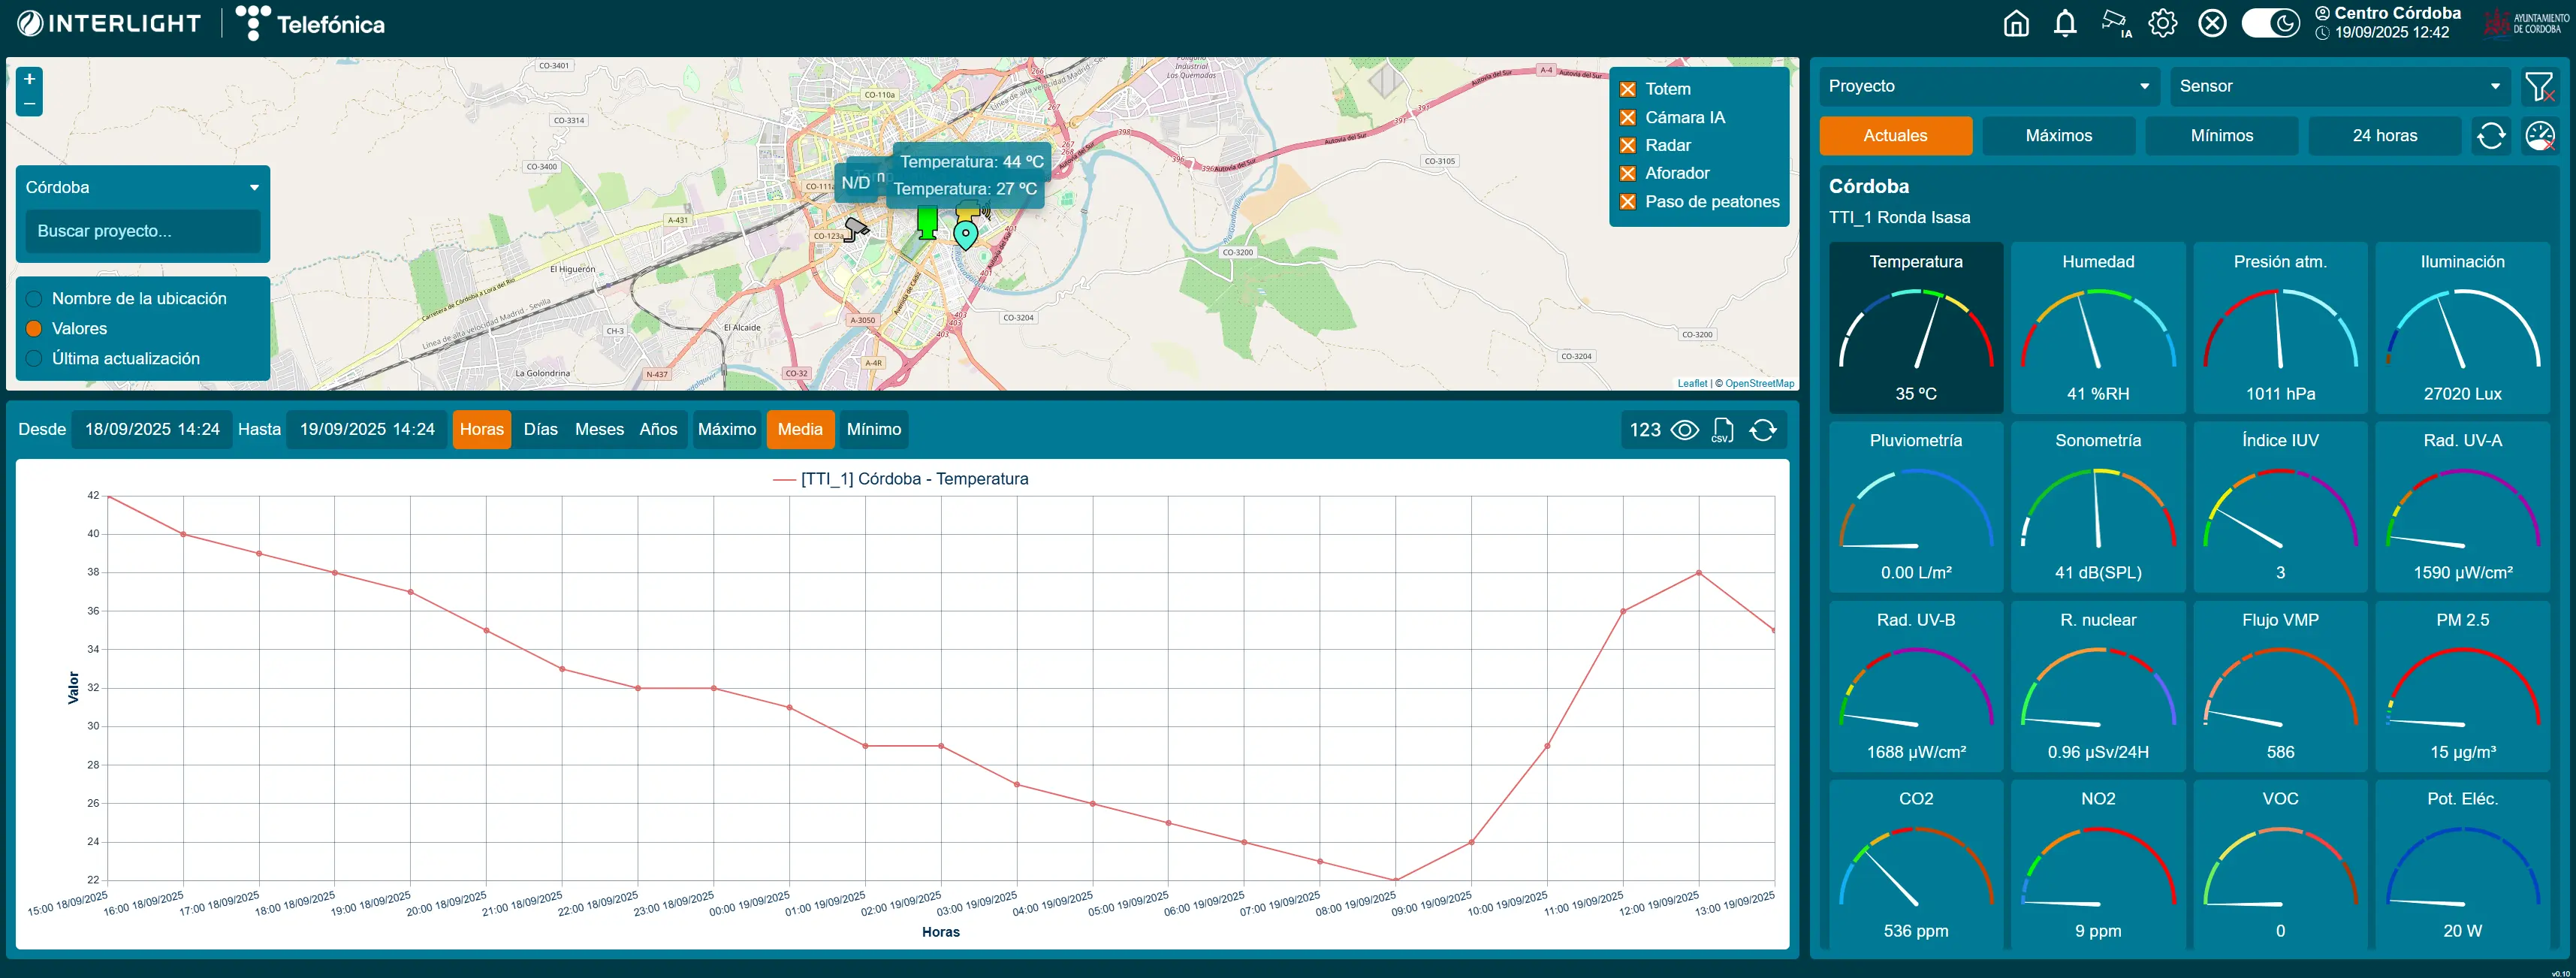2576x978 pixels.
Task: Open the settings gear in header
Action: 2163,24
